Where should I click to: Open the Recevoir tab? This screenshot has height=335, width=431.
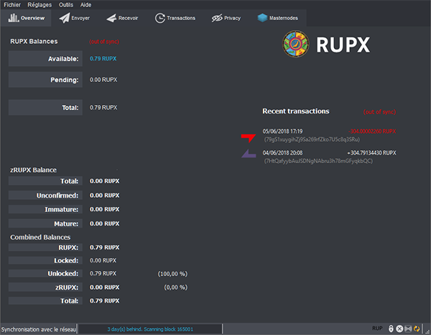tap(122, 18)
